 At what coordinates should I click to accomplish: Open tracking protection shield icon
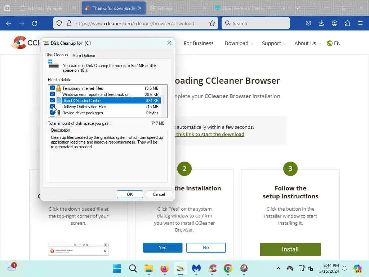click(x=59, y=23)
